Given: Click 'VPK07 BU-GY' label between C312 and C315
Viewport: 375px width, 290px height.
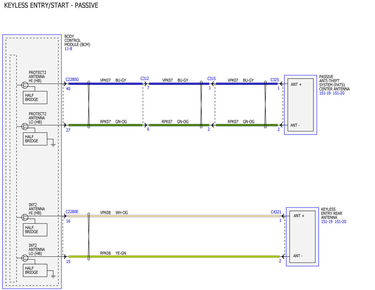Looking at the screenshot, I should pos(175,80).
